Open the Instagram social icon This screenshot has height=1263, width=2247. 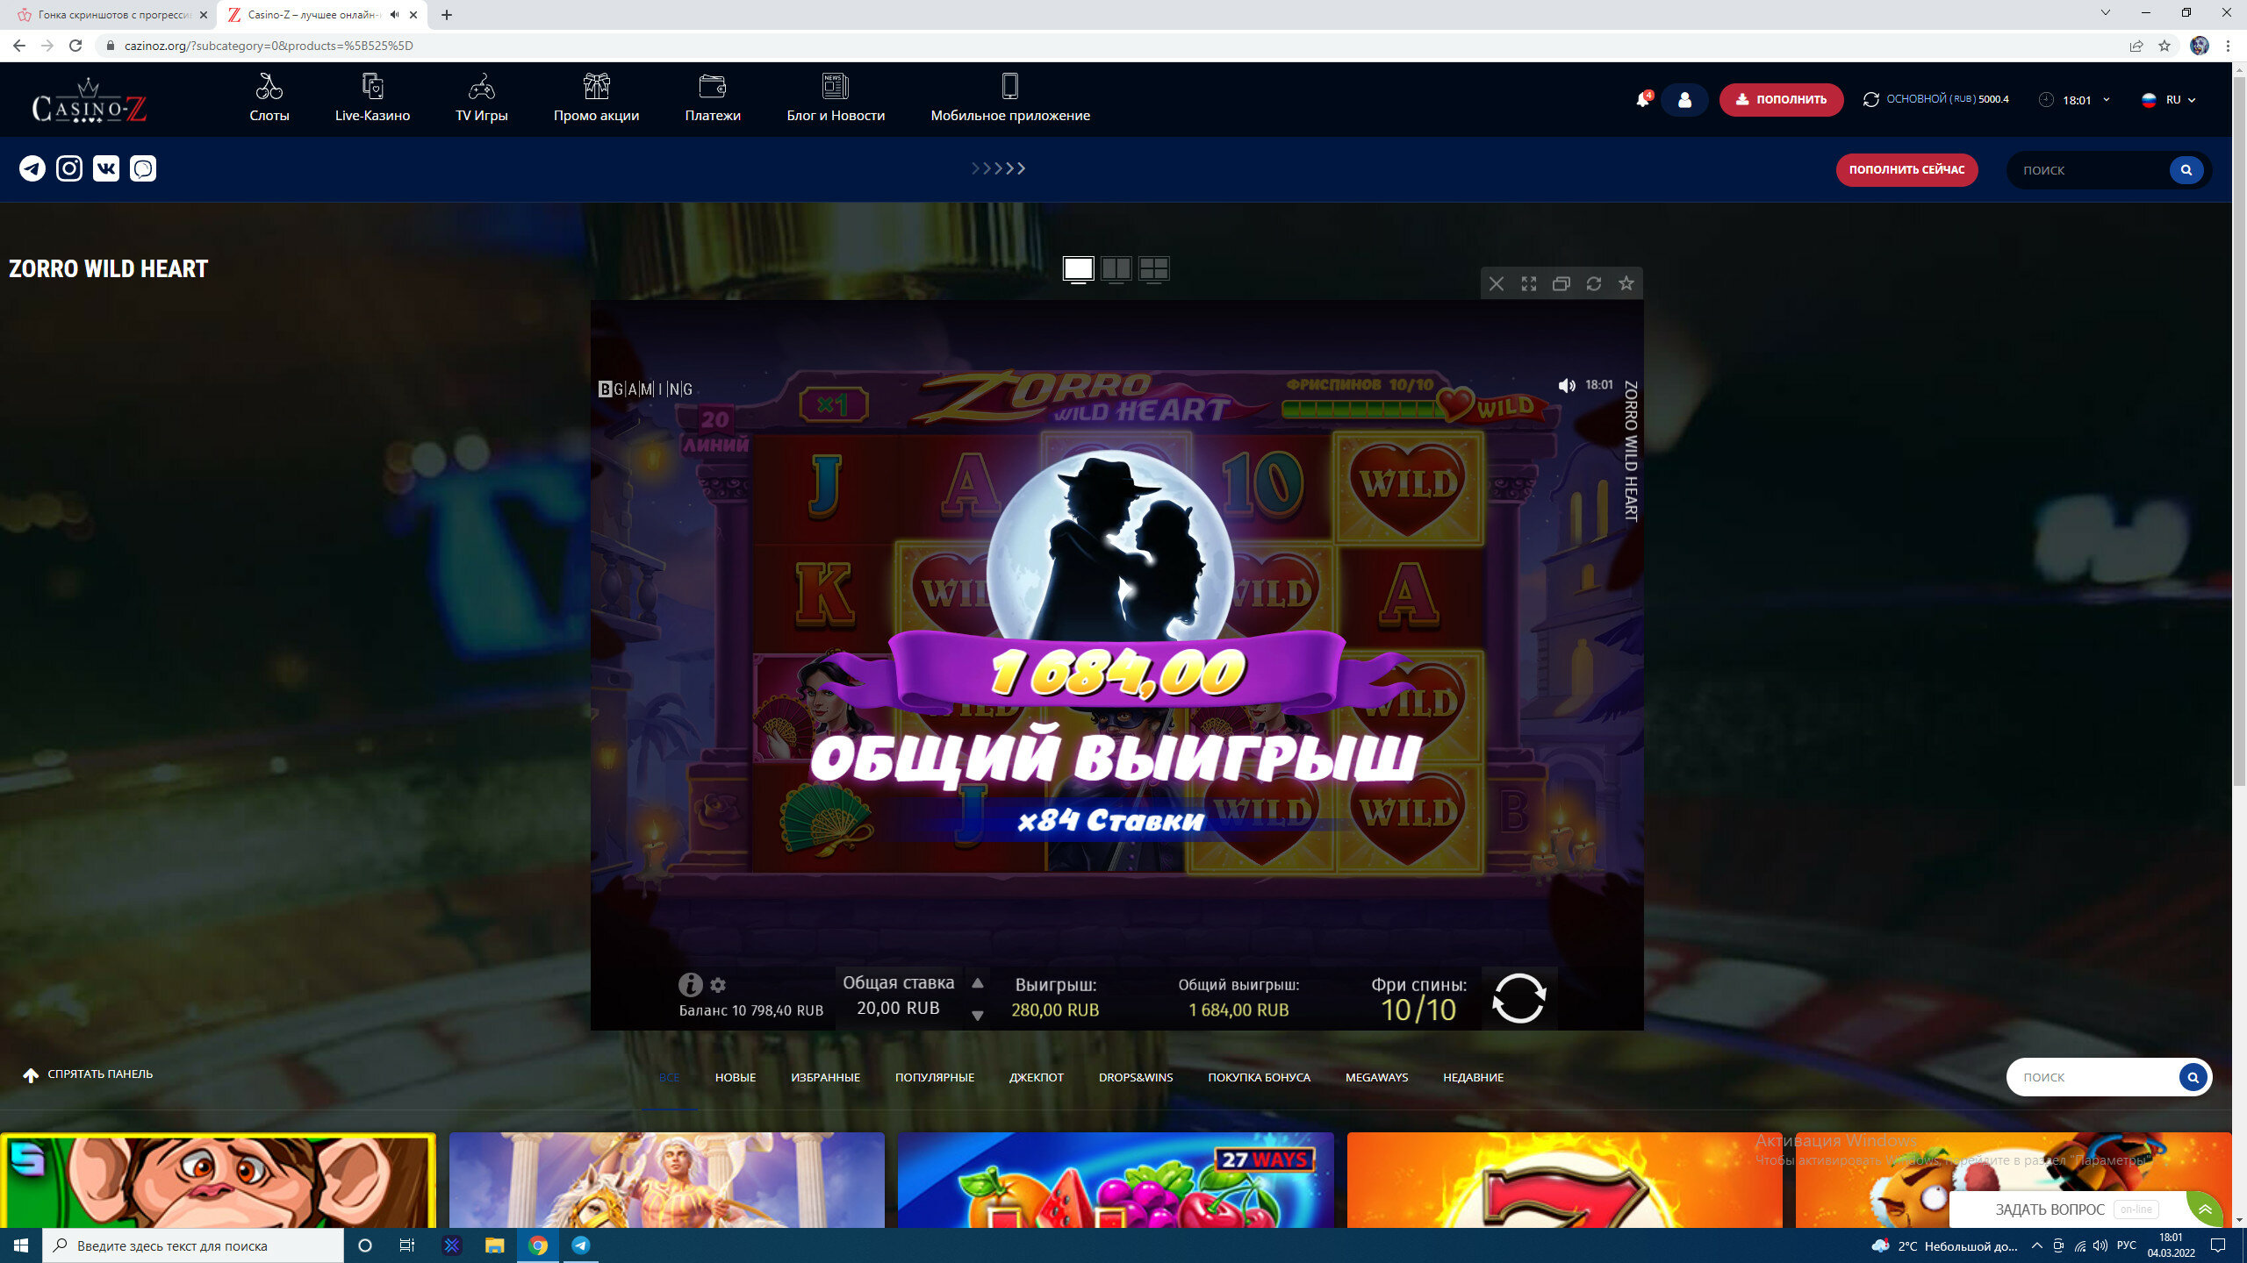click(69, 168)
